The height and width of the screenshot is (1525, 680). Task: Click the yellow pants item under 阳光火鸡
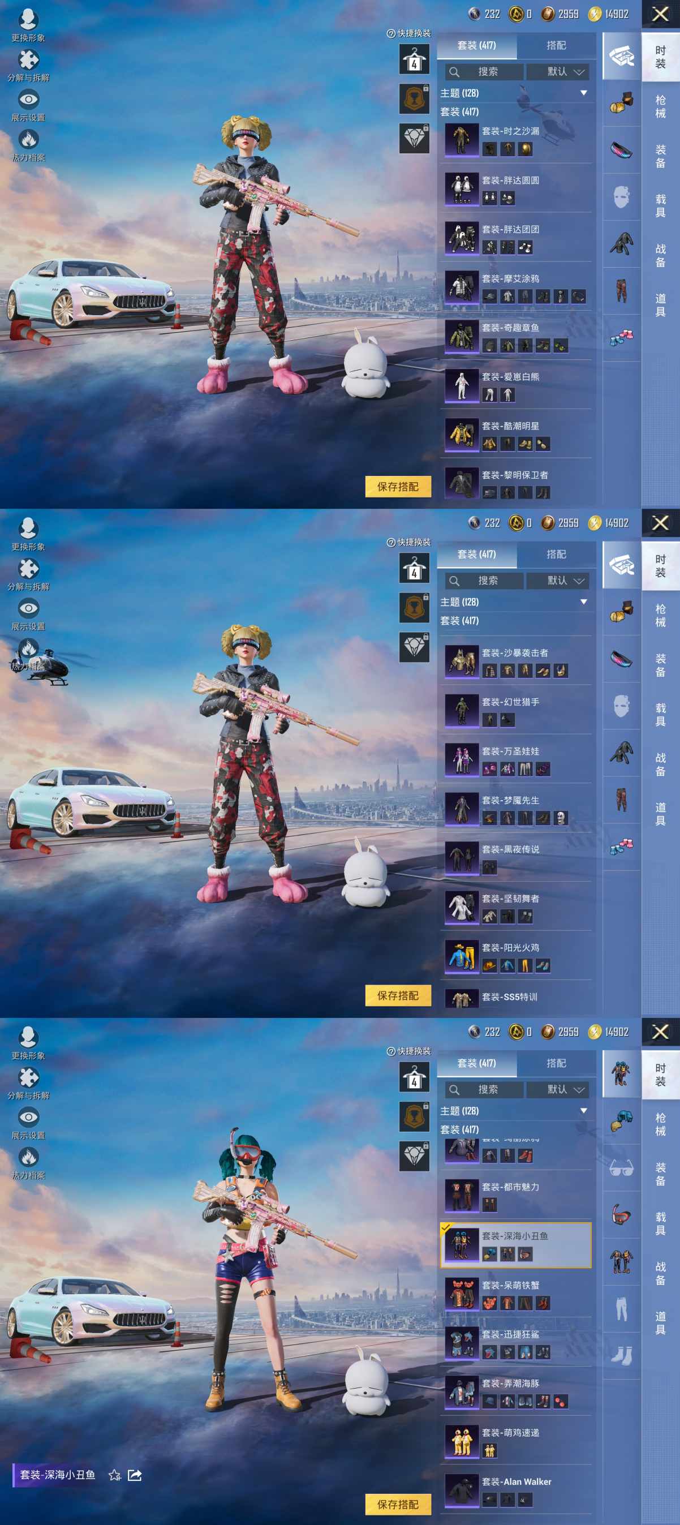525,965
